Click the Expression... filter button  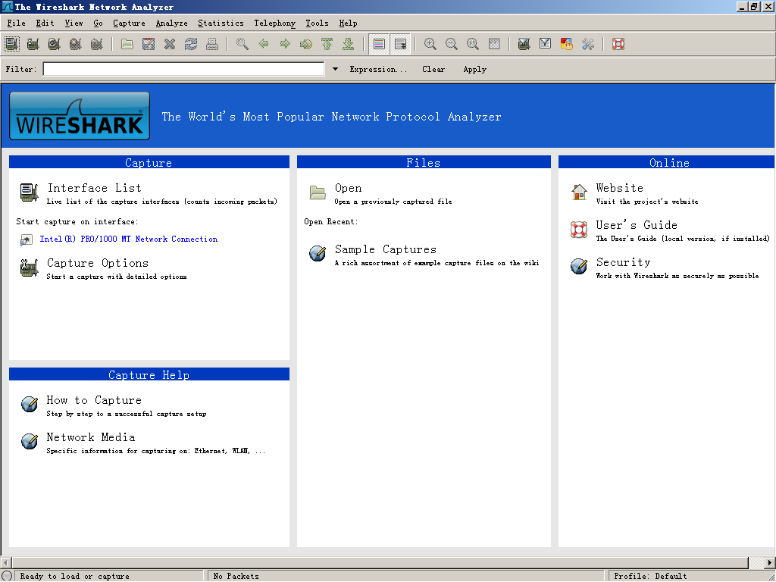click(x=378, y=69)
